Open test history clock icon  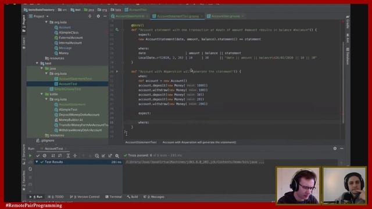97,156
